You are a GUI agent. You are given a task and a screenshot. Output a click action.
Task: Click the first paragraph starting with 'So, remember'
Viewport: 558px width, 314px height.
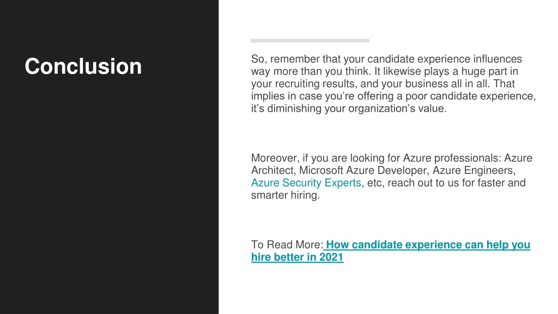[x=393, y=83]
